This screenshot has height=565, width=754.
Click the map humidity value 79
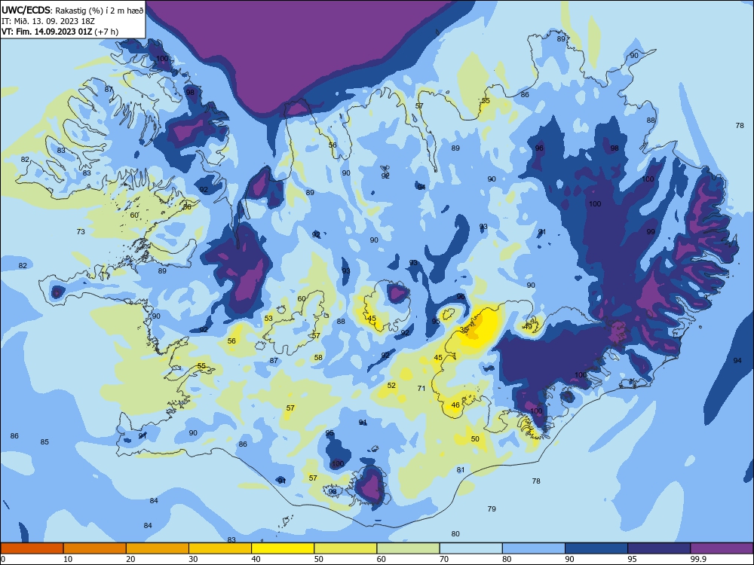point(492,508)
